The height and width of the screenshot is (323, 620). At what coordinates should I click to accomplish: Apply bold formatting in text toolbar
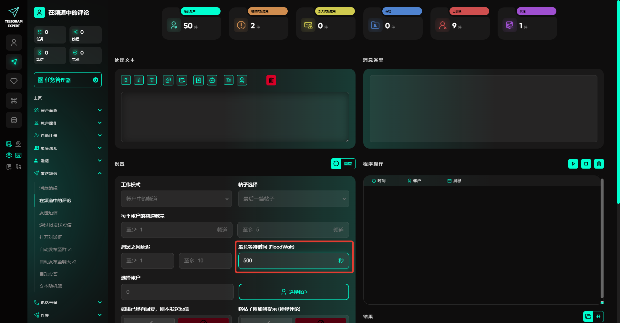(x=126, y=80)
